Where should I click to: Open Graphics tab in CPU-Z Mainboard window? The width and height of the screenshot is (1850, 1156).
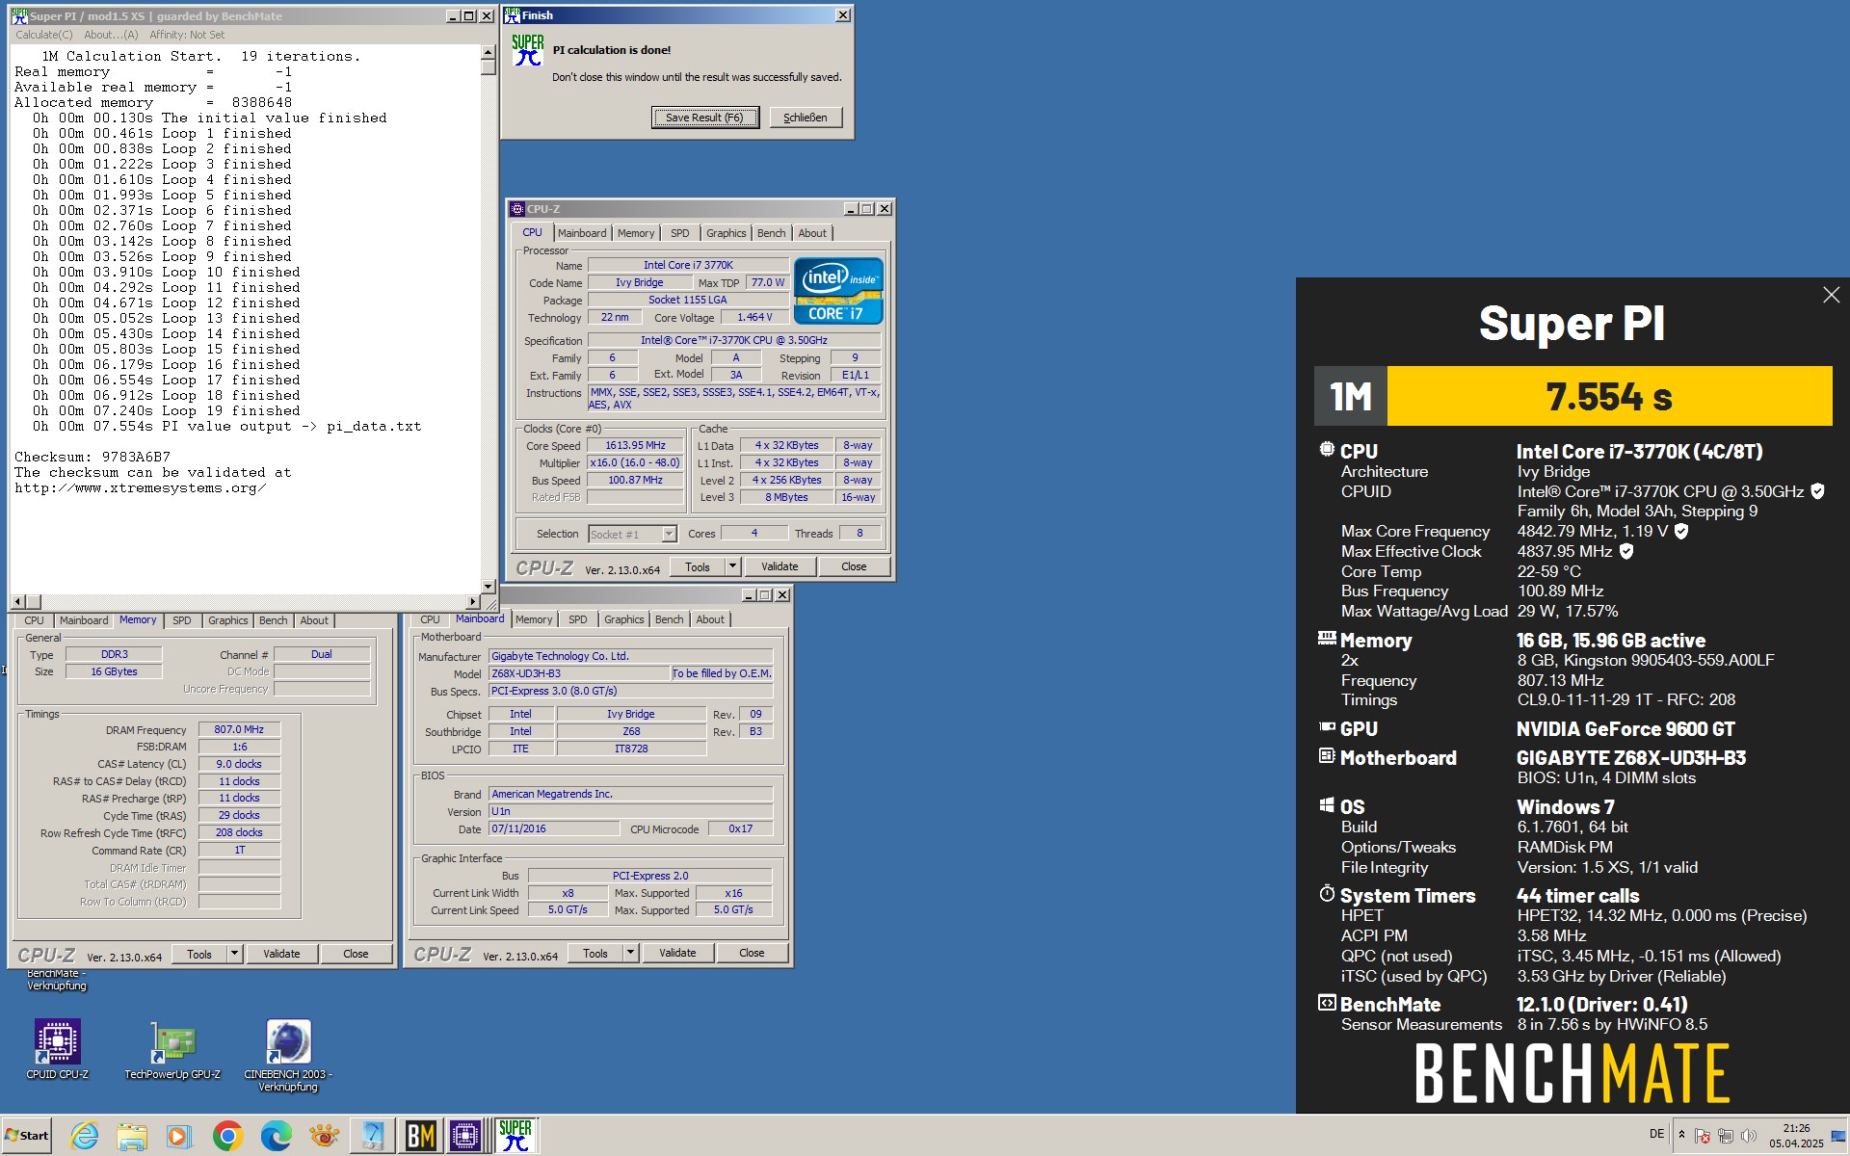[623, 619]
